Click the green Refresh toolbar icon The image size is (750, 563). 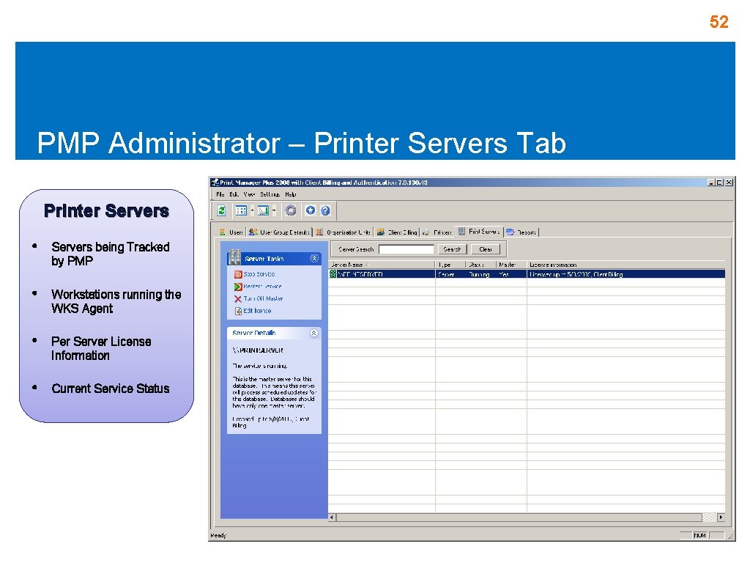tap(221, 210)
